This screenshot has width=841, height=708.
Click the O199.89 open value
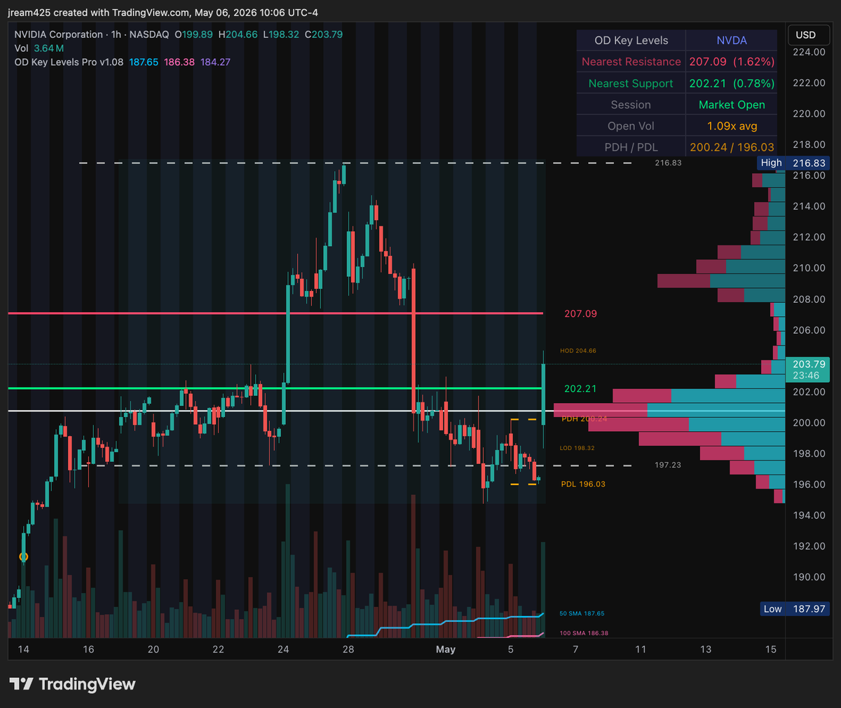coord(193,34)
